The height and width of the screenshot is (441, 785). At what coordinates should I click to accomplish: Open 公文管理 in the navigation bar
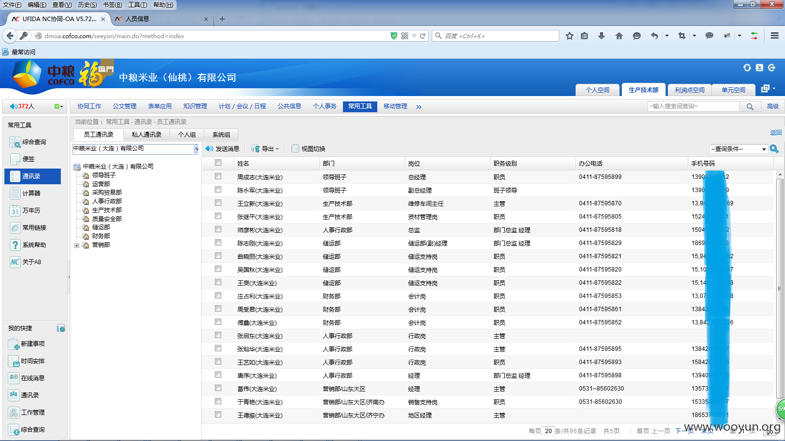pyautogui.click(x=125, y=106)
